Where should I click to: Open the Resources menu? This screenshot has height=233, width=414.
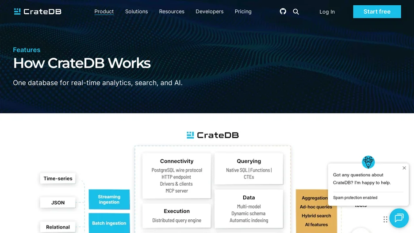point(172,11)
